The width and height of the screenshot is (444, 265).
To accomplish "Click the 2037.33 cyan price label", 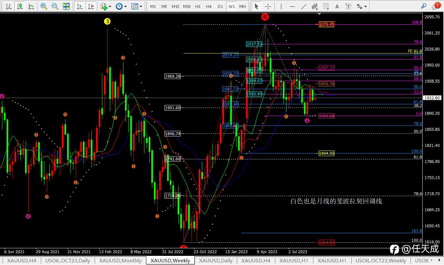I will point(254,44).
